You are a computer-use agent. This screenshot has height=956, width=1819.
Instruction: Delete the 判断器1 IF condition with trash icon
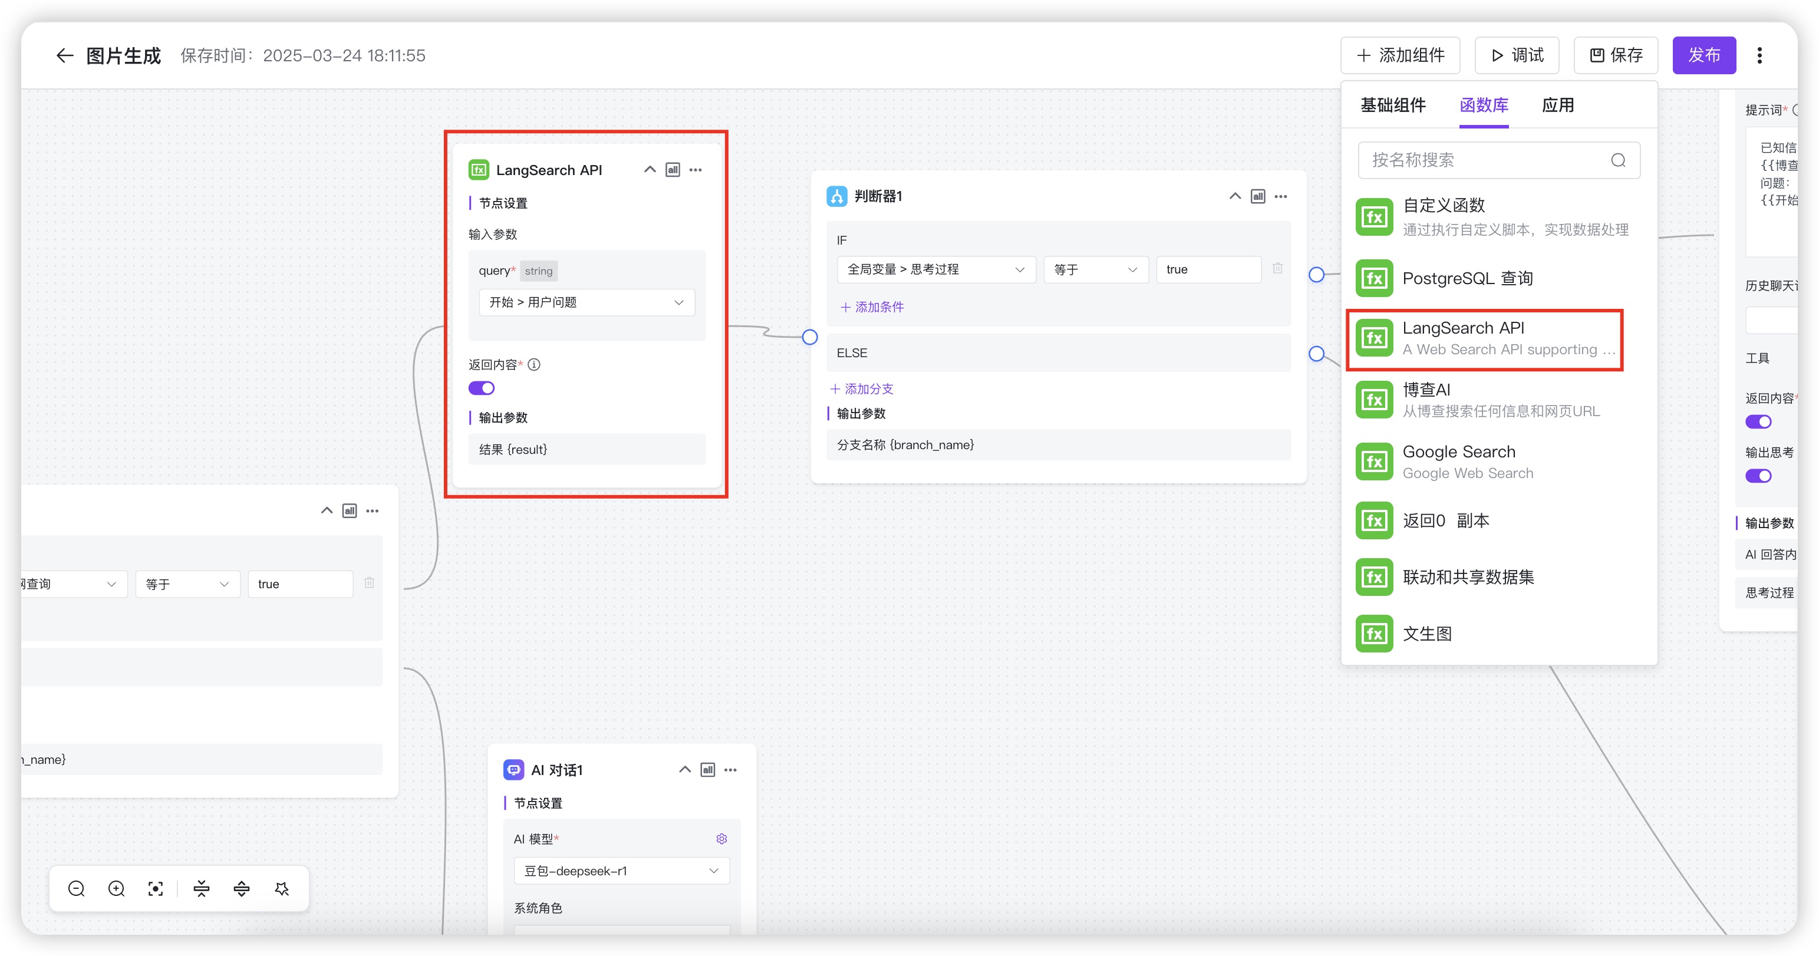coord(1277,269)
